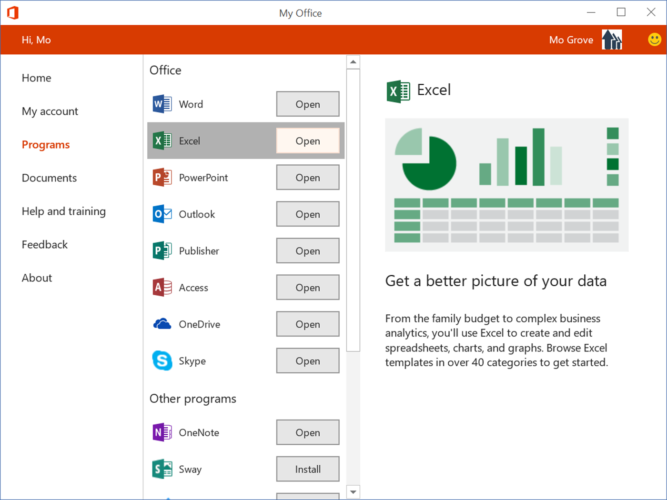Select the OneNote row label
This screenshot has width=667, height=500.
199,432
